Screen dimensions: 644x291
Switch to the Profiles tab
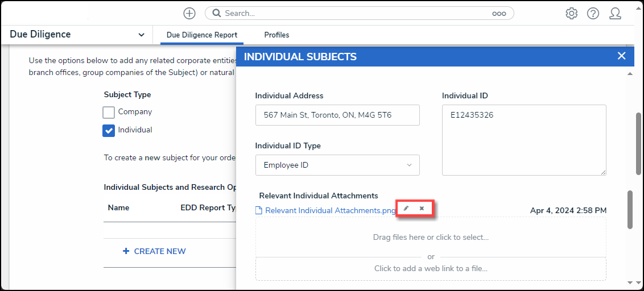[276, 35]
